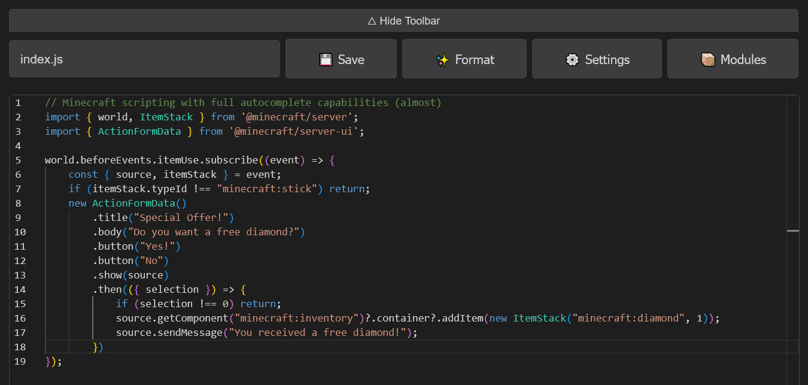This screenshot has width=808, height=385.
Task: Click the index.js filename field
Action: [144, 59]
